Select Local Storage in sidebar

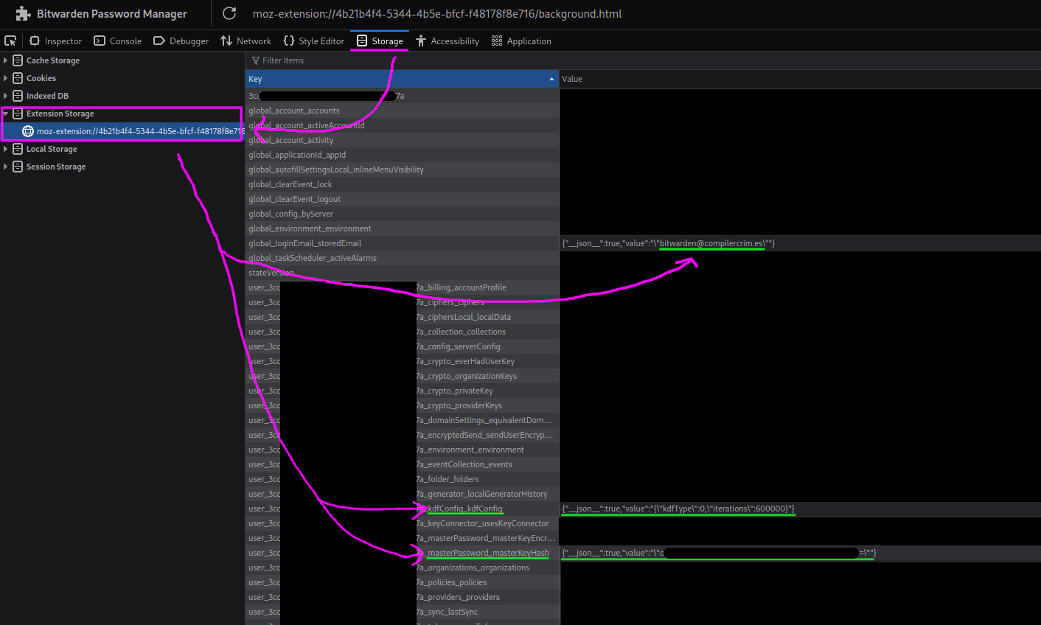coord(52,149)
